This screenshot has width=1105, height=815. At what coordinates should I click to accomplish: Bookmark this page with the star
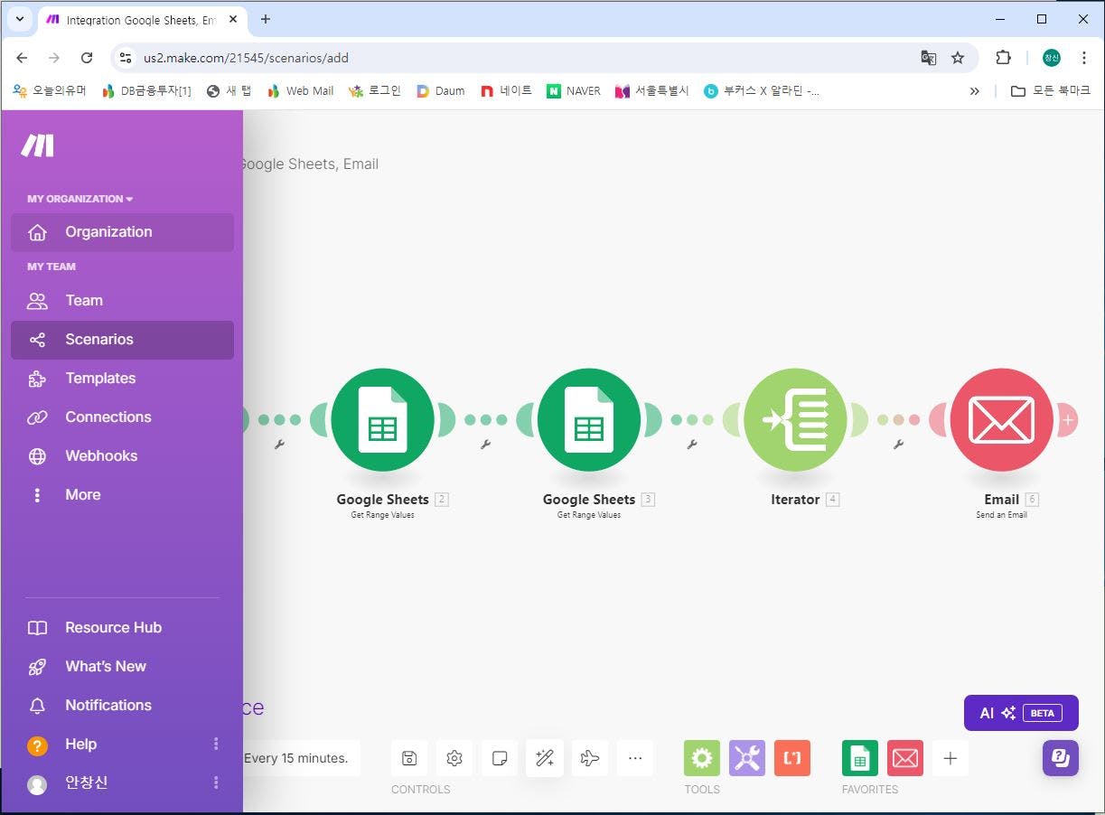pos(958,58)
